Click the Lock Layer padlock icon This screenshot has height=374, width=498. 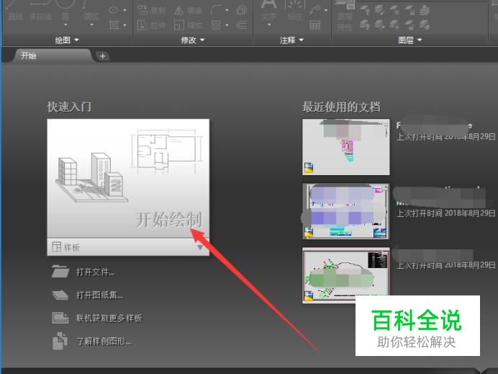click(x=409, y=11)
